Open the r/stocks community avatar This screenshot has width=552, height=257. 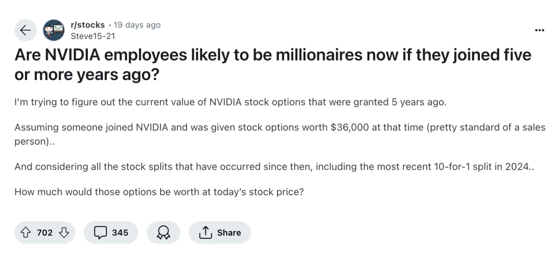[x=54, y=30]
